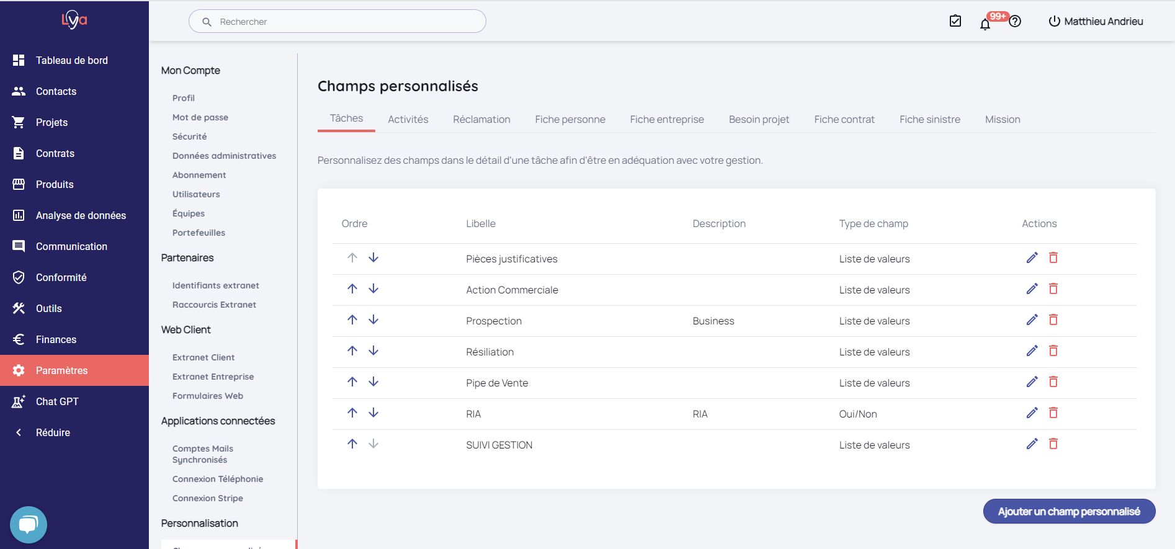Viewport: 1175px width, 549px height.
Task: Open the help question mark icon
Action: 1015,21
